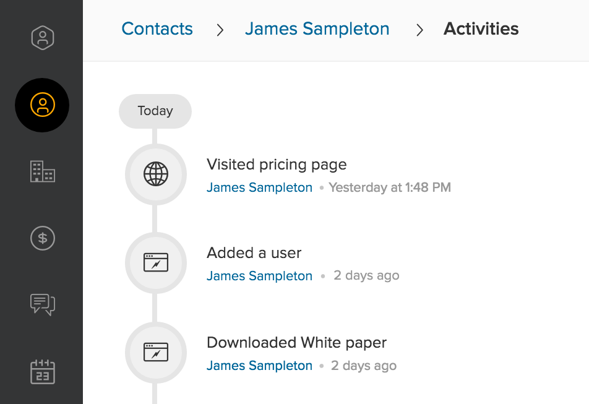Click window icon beside Downloaded White paper
589x404 pixels.
point(155,352)
